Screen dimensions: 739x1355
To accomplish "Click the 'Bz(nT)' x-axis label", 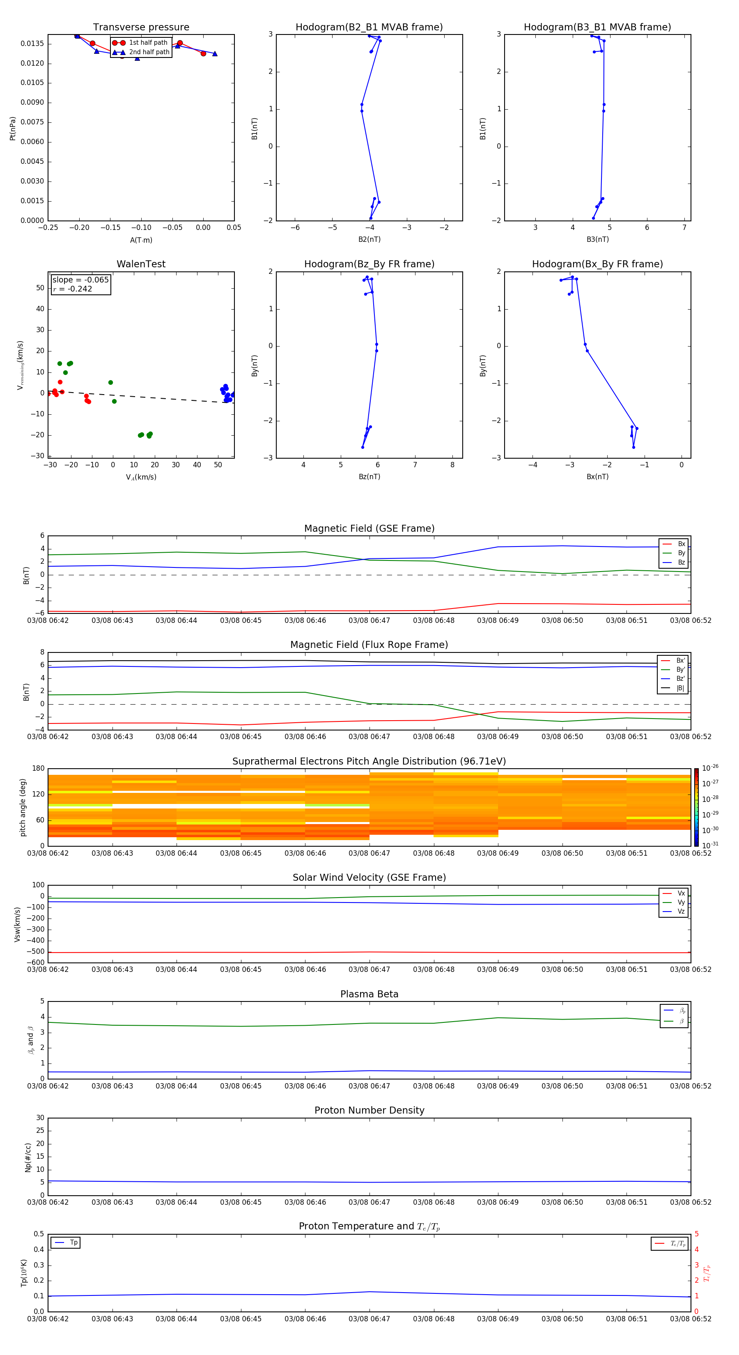I will pyautogui.click(x=369, y=477).
